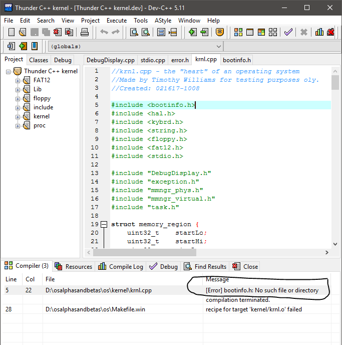Click the Insert snippet toolbar icon
This screenshot has height=345, width=342.
click(x=11, y=46)
